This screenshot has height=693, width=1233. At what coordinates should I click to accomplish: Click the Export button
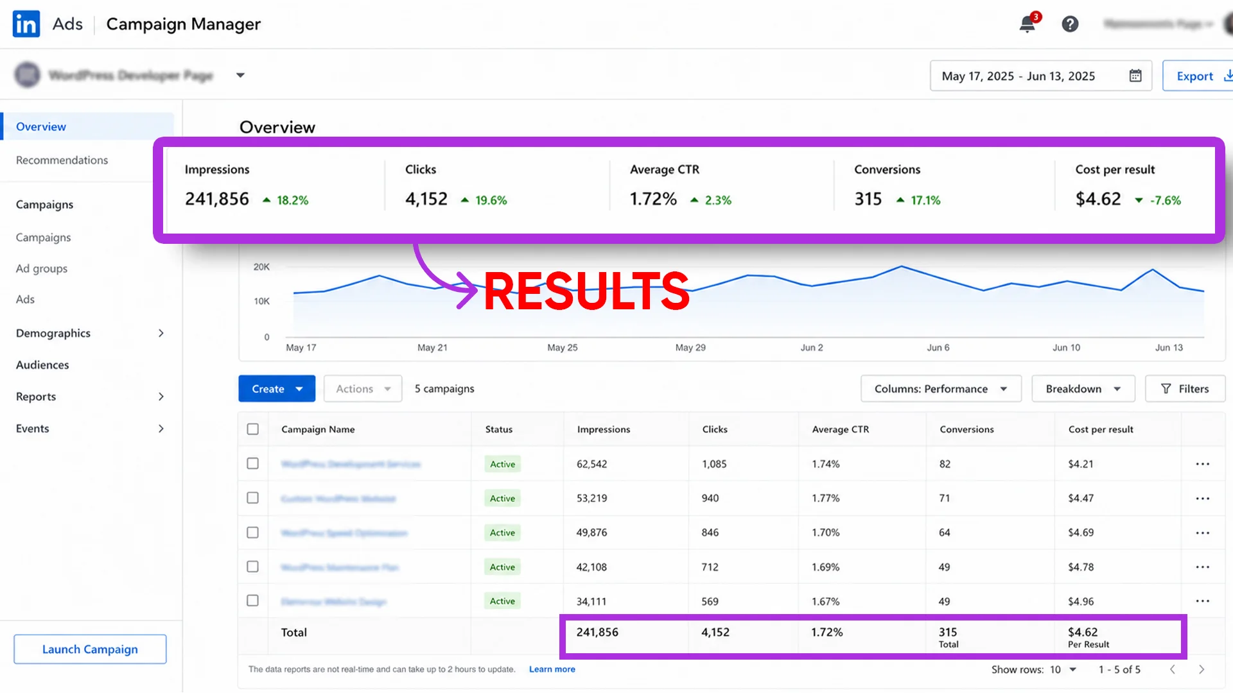1198,76
